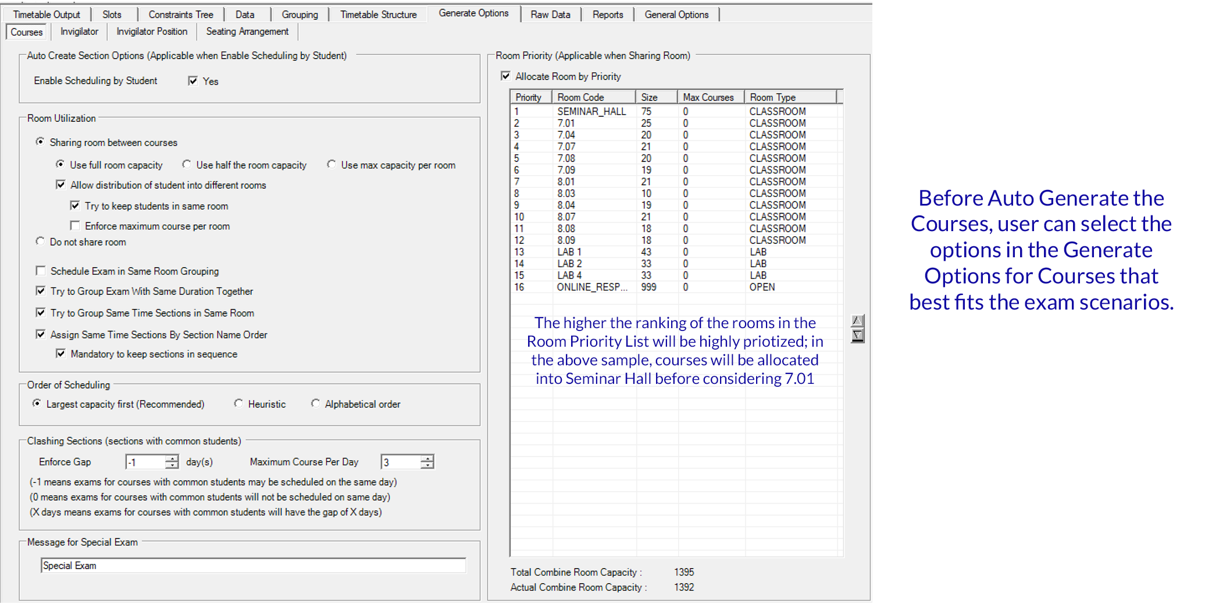Select the ONLINE_RESP room row
The image size is (1212, 604).
pos(591,287)
